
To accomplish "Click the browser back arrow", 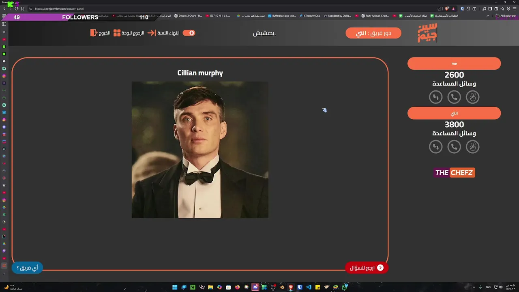I will tap(4, 9).
